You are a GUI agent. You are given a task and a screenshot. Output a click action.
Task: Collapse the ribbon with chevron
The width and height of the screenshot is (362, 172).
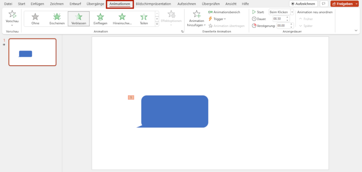tap(356, 30)
